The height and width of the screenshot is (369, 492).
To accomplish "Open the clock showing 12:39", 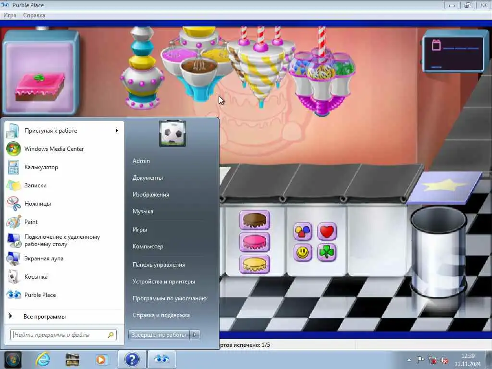I will click(x=467, y=360).
